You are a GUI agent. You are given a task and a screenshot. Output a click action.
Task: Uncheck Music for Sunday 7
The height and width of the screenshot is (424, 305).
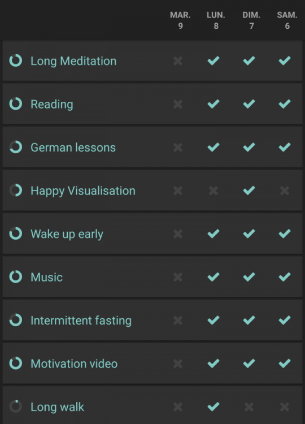pyautogui.click(x=249, y=277)
